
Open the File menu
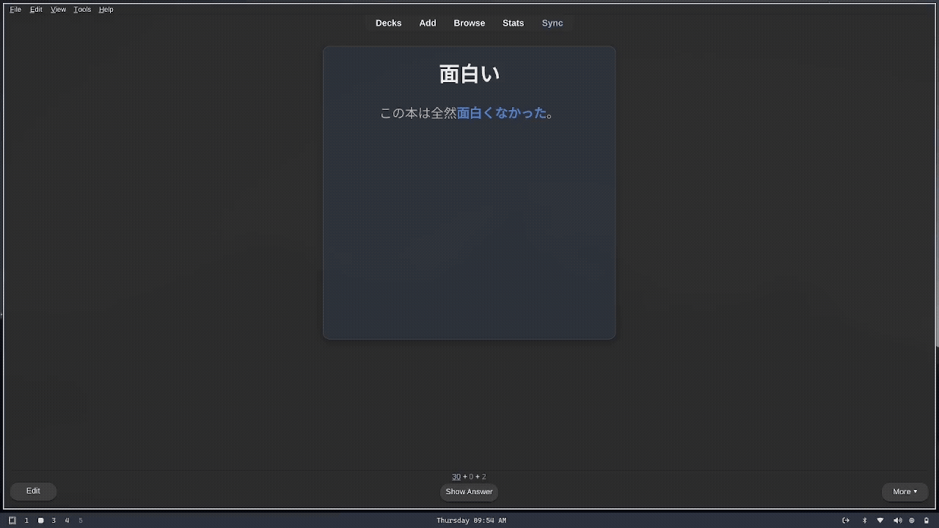(x=15, y=10)
